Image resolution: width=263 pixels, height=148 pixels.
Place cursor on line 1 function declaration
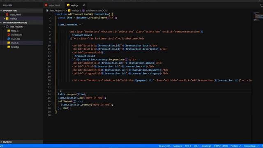[84, 14]
